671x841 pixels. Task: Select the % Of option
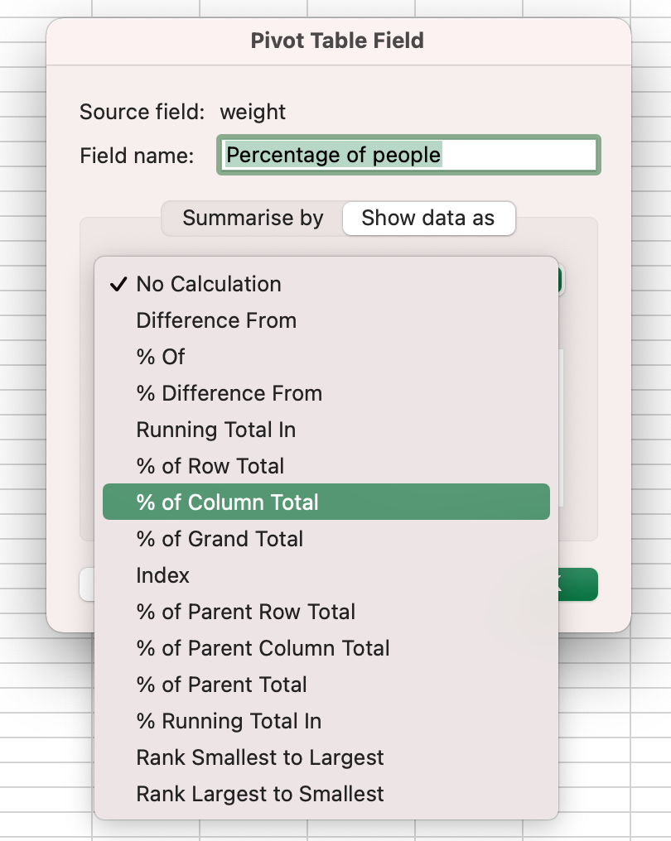point(161,357)
